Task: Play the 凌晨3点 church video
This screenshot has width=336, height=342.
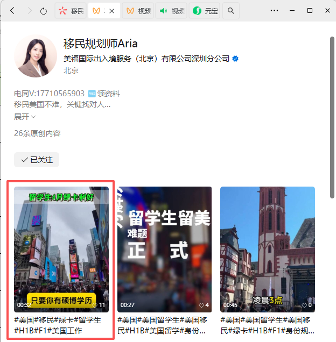Action: coord(268,250)
